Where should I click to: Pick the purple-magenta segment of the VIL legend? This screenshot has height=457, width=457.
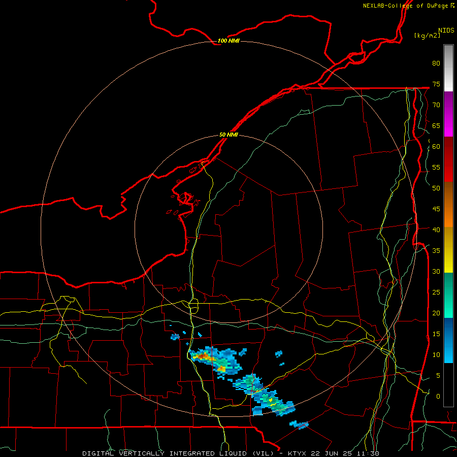pos(448,114)
